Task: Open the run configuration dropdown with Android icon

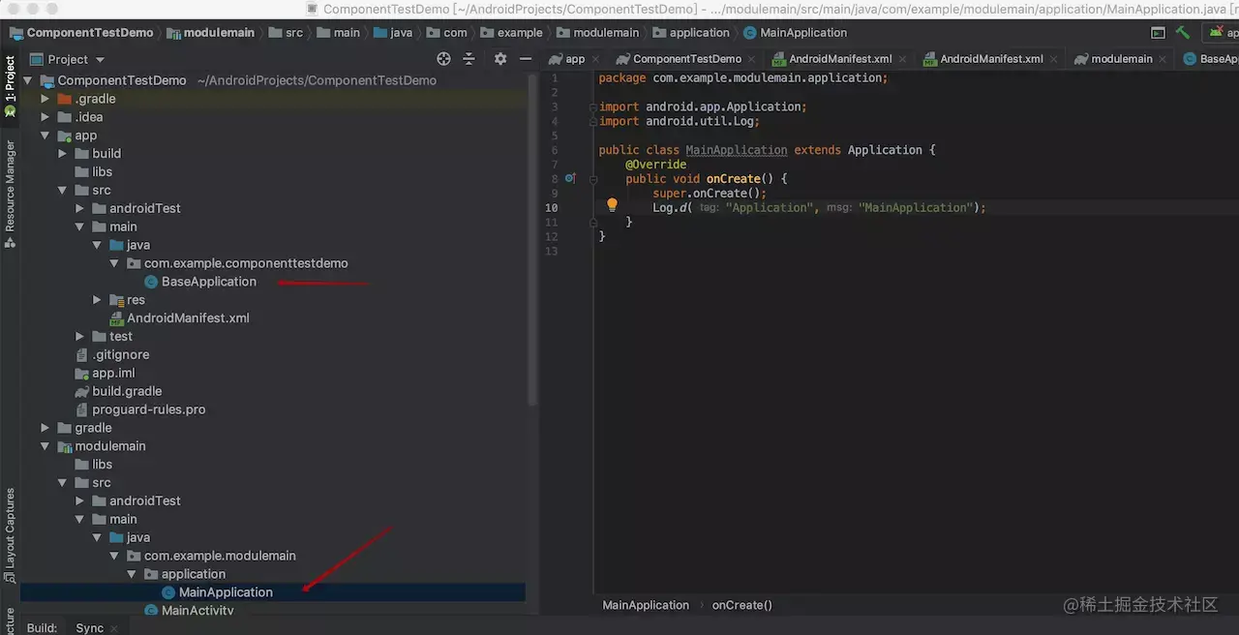Action: click(x=1222, y=32)
